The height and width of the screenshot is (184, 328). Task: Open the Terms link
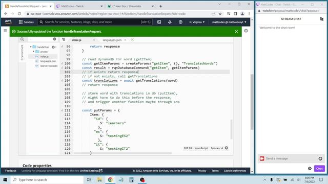pos(215,171)
